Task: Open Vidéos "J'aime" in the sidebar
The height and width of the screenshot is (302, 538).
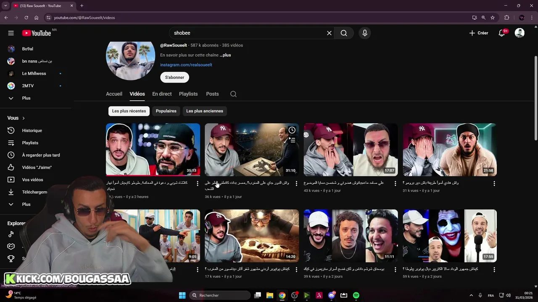Action: click(36, 167)
